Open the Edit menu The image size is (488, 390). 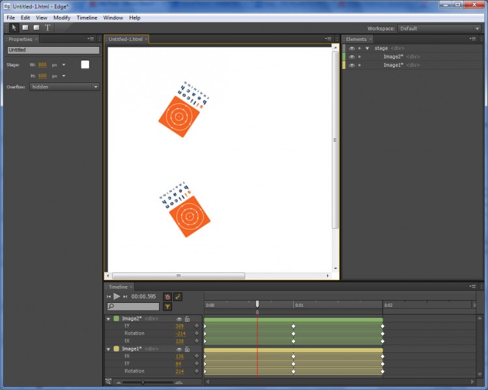click(25, 18)
